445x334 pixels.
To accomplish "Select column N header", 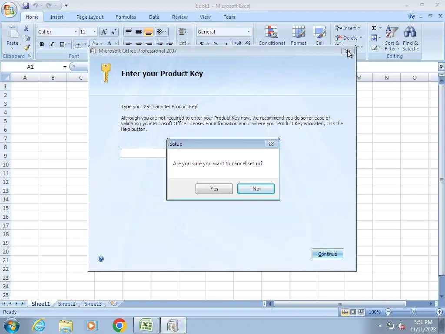I will click(x=386, y=77).
